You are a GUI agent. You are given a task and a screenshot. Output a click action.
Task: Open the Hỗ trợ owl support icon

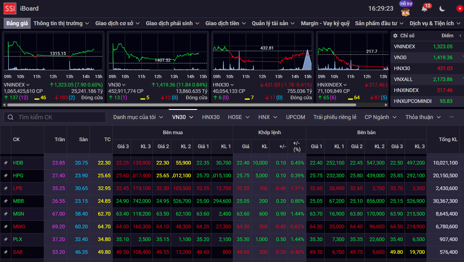[406, 9]
